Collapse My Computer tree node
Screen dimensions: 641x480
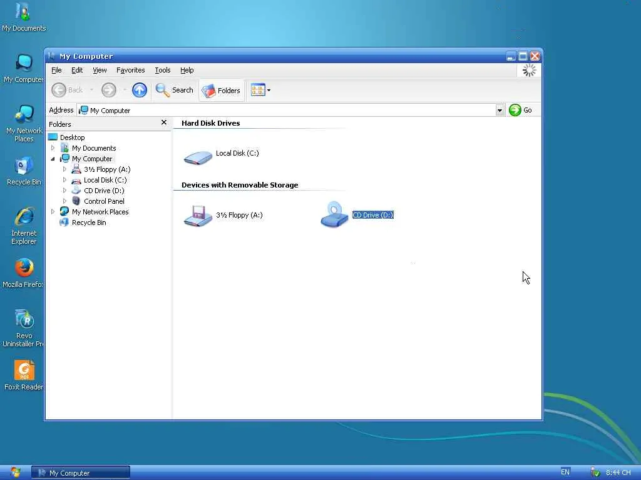point(53,159)
